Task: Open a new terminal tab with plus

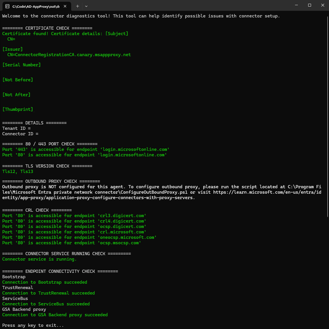Action: [x=77, y=6]
